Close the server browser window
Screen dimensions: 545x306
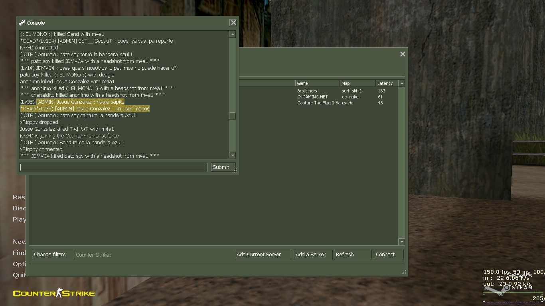403,54
